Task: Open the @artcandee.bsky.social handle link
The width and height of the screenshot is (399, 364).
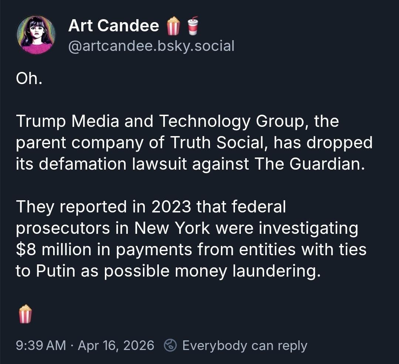Action: click(x=151, y=46)
